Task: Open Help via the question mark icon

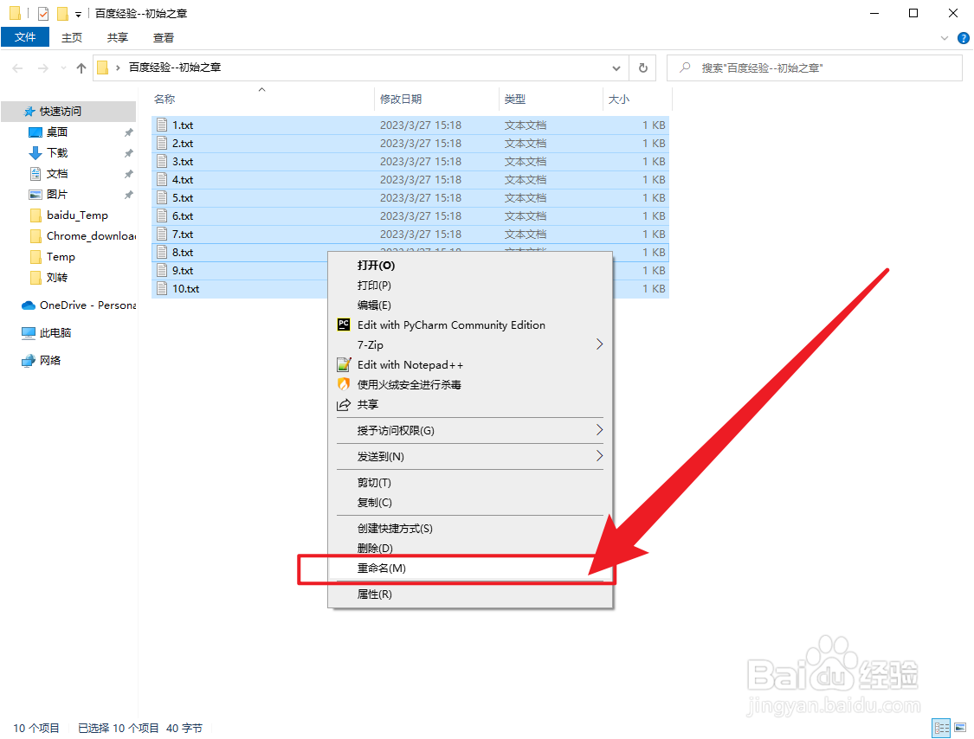Action: tap(964, 37)
